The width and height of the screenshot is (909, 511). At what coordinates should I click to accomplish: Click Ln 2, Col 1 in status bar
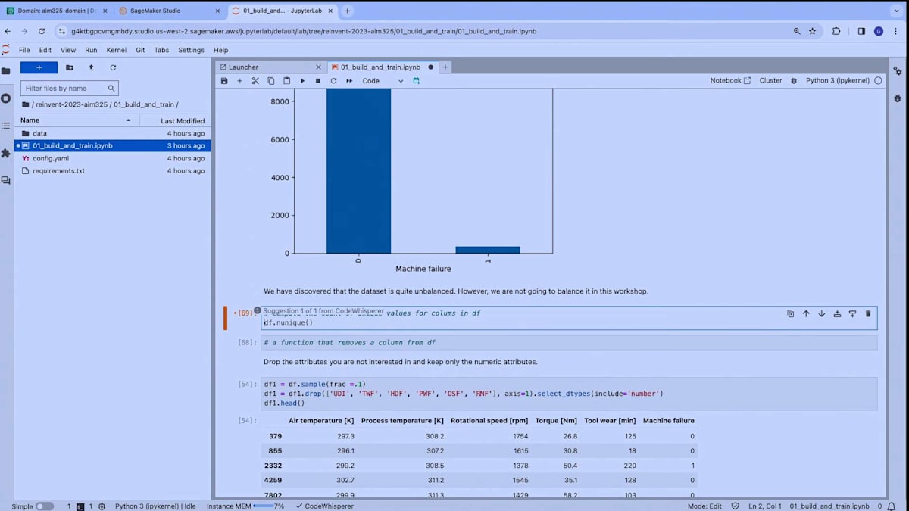[x=765, y=506]
